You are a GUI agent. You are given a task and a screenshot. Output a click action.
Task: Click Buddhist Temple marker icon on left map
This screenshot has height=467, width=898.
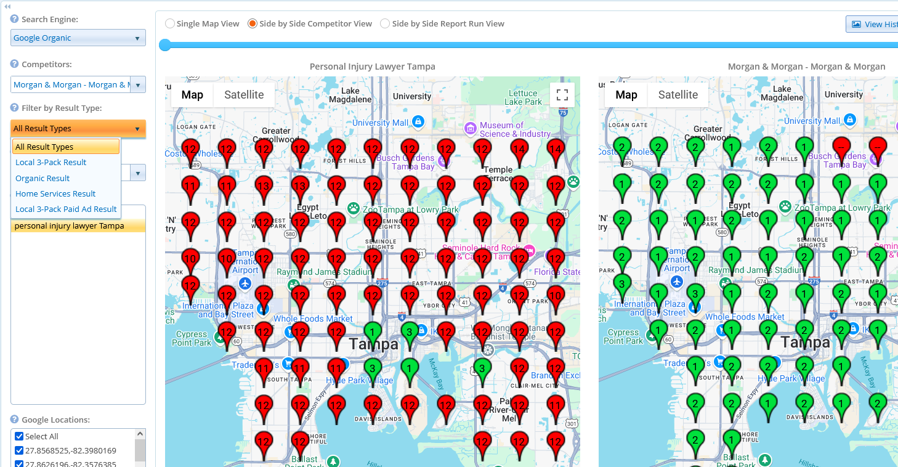(x=487, y=351)
